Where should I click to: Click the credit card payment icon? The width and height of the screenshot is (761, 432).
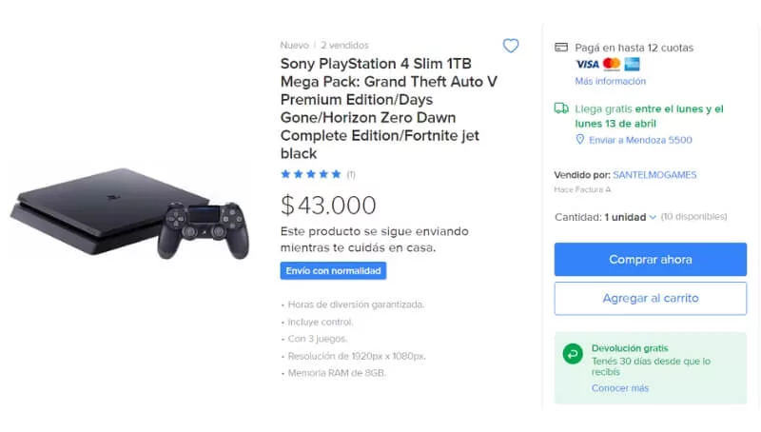click(x=561, y=48)
